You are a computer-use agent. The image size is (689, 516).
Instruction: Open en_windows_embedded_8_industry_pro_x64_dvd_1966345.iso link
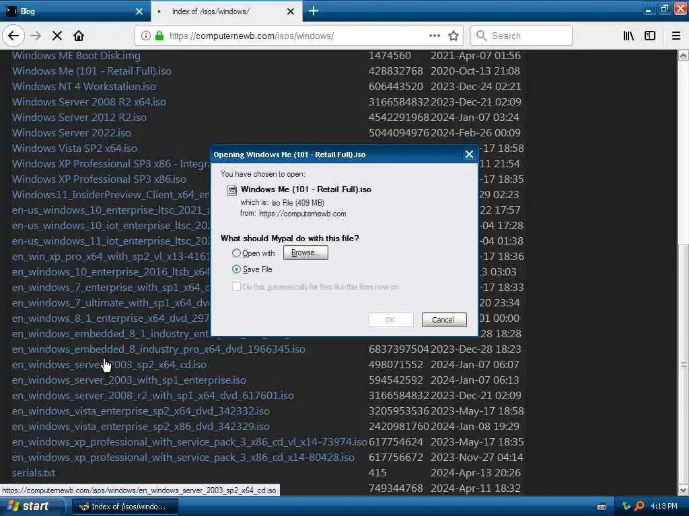coord(159,349)
